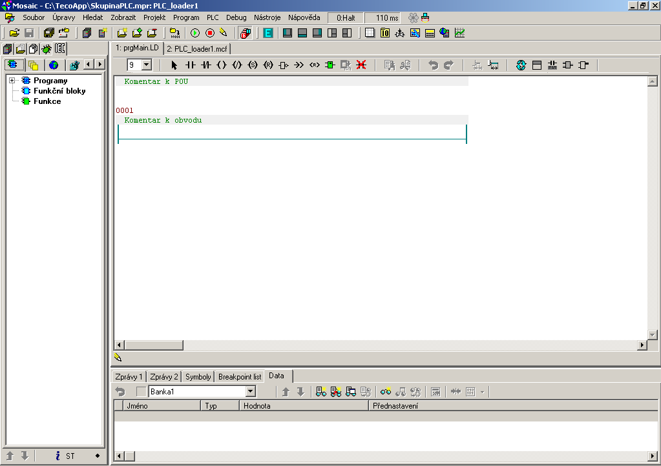661x466 pixels.
Task: Click the 0:Halt status indicator
Action: point(346,17)
